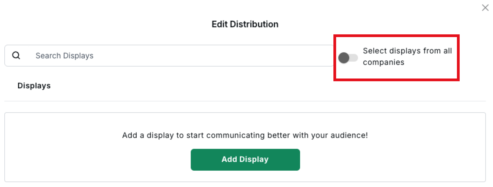Click the magnifying glass search icon
Screen dimensions: 493x187
(x=16, y=56)
